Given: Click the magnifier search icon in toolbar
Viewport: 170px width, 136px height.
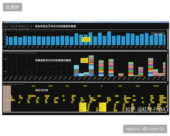Looking at the screenshot, I should (5, 26).
